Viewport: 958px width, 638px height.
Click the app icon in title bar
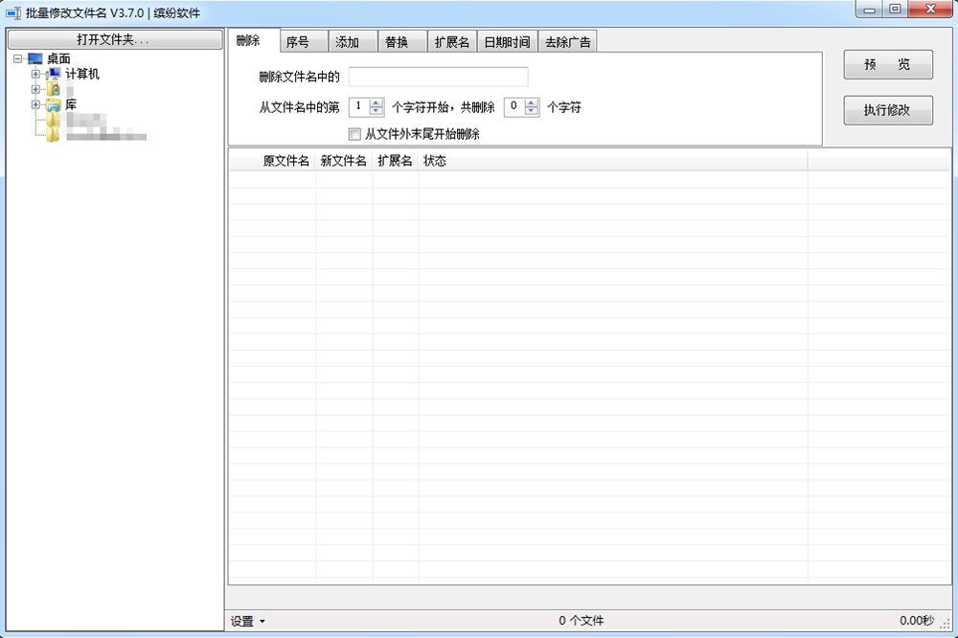[x=13, y=12]
